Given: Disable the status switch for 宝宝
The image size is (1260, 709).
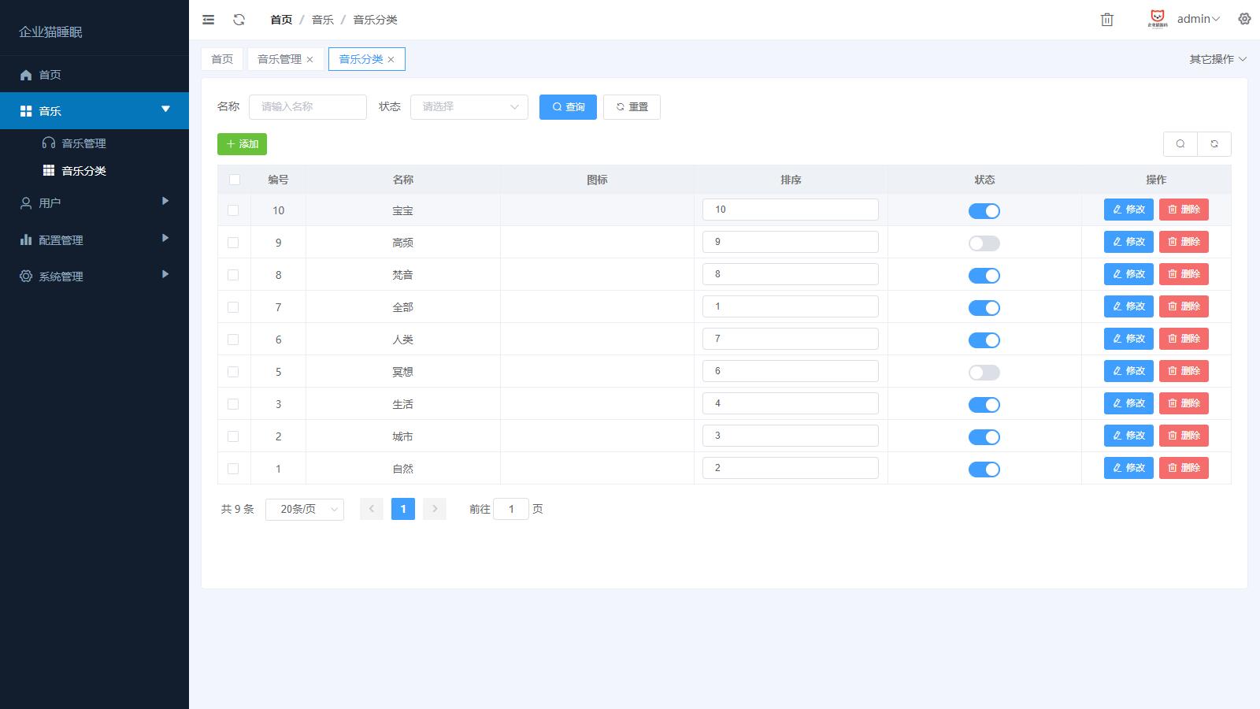Looking at the screenshot, I should 984,211.
